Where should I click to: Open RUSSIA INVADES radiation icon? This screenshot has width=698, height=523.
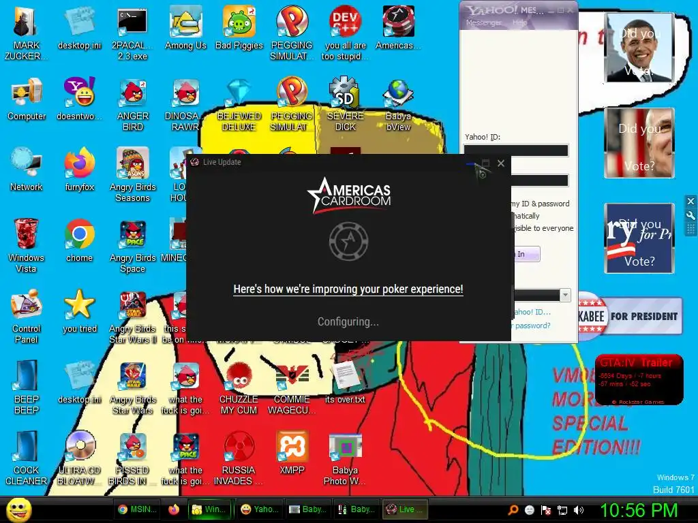239,458
